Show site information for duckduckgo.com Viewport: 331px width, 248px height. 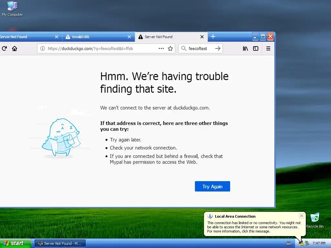43,48
